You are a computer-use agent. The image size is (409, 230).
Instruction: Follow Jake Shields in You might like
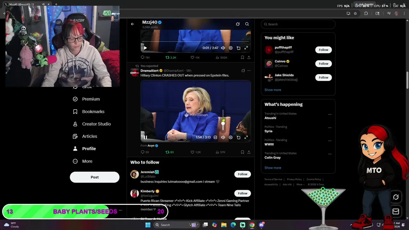click(x=323, y=77)
